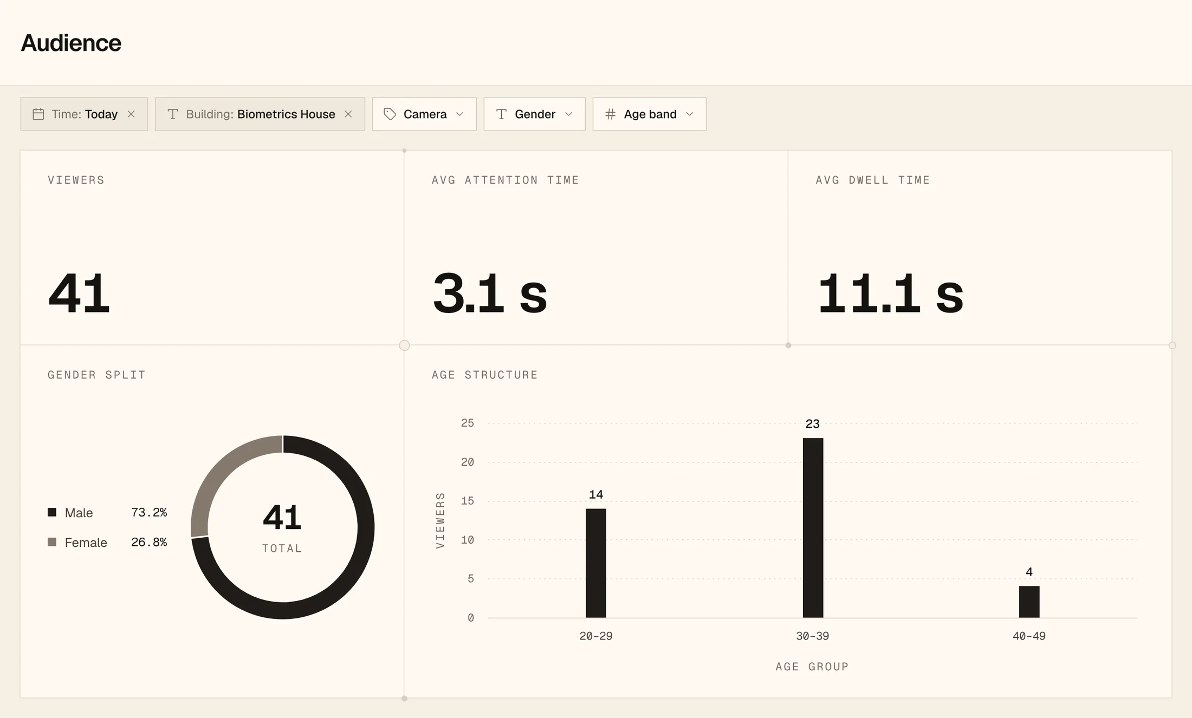
Task: Click the calendar icon in Time filter
Action: tap(38, 114)
